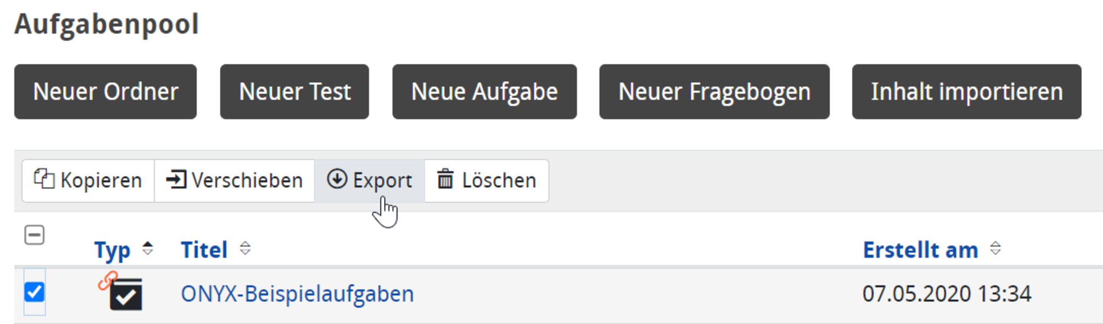Click the move arrow icon beside Verschieben
This screenshot has width=1103, height=324.
[x=176, y=179]
